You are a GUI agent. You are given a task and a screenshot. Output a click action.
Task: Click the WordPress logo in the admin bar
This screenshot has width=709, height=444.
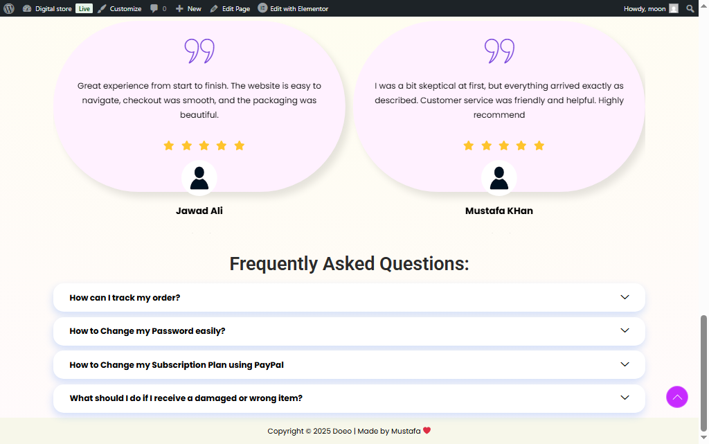8,8
